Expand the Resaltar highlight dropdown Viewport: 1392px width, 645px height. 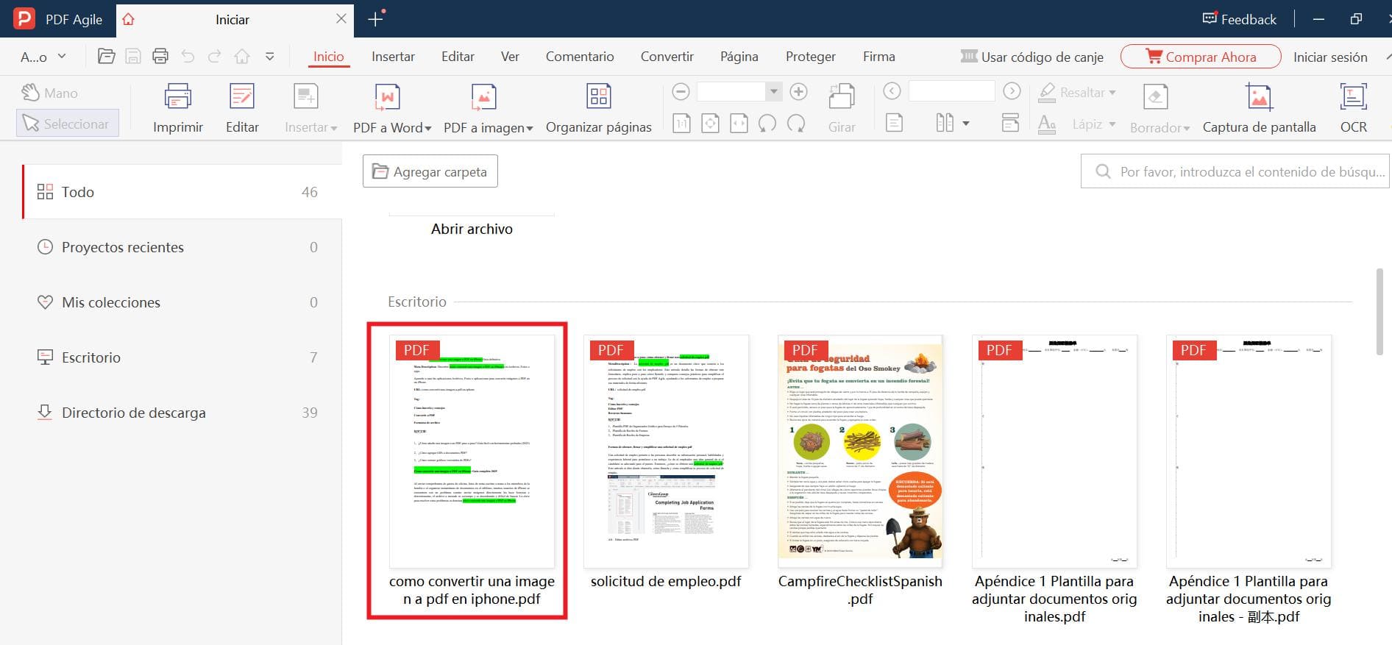(x=1112, y=93)
